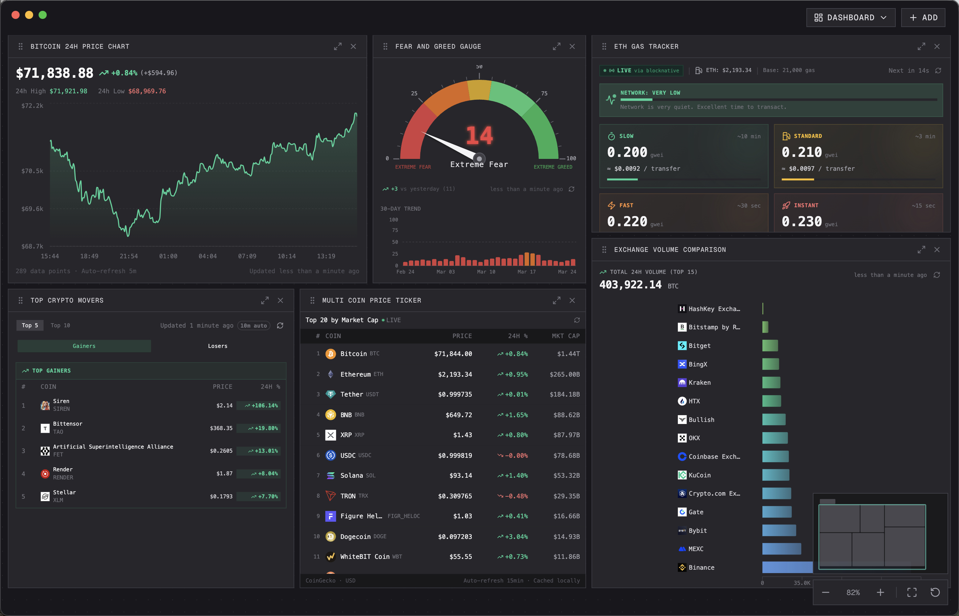The height and width of the screenshot is (616, 959).
Task: Refresh the Fear and Greed Gauge
Action: coord(572,189)
